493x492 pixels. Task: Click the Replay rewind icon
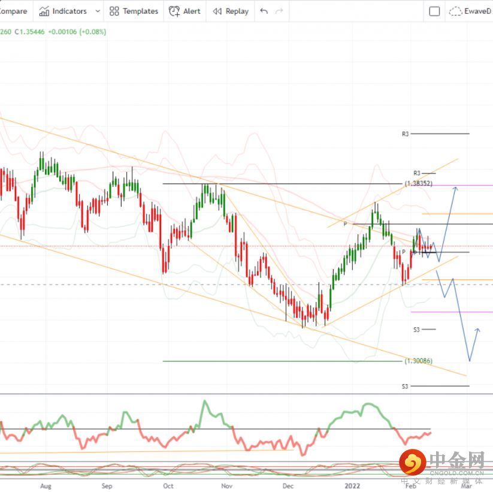click(217, 11)
